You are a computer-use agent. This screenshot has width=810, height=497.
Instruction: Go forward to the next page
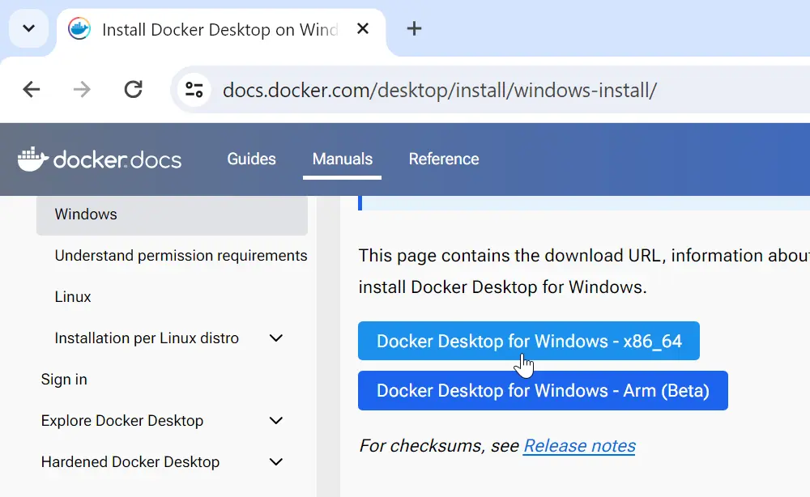82,89
